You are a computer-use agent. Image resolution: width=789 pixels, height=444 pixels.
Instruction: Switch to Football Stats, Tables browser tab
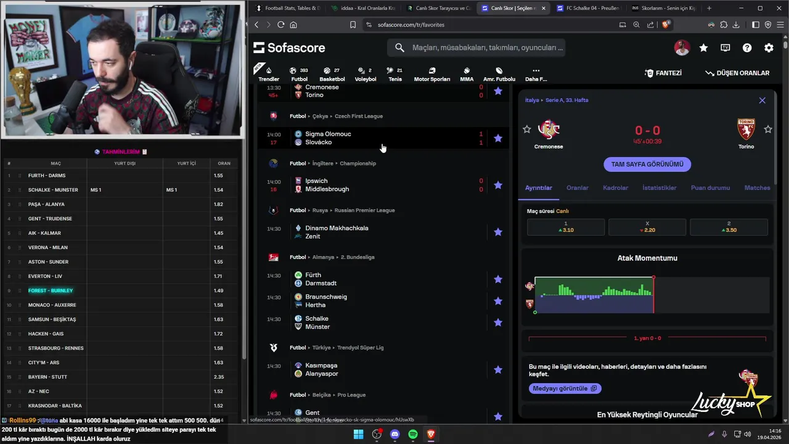tap(287, 8)
